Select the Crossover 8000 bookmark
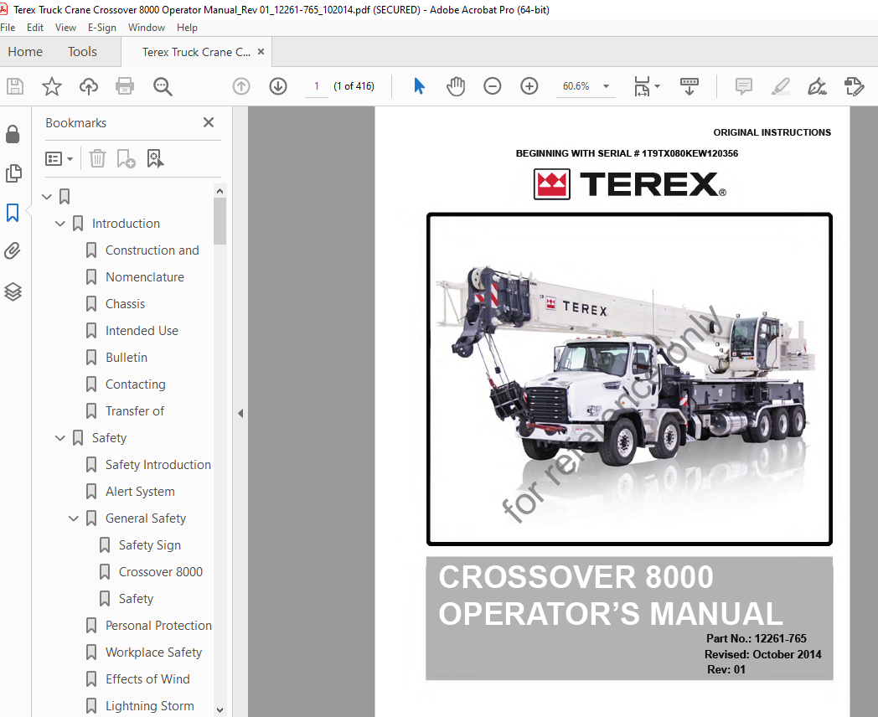878x717 pixels. tap(161, 572)
